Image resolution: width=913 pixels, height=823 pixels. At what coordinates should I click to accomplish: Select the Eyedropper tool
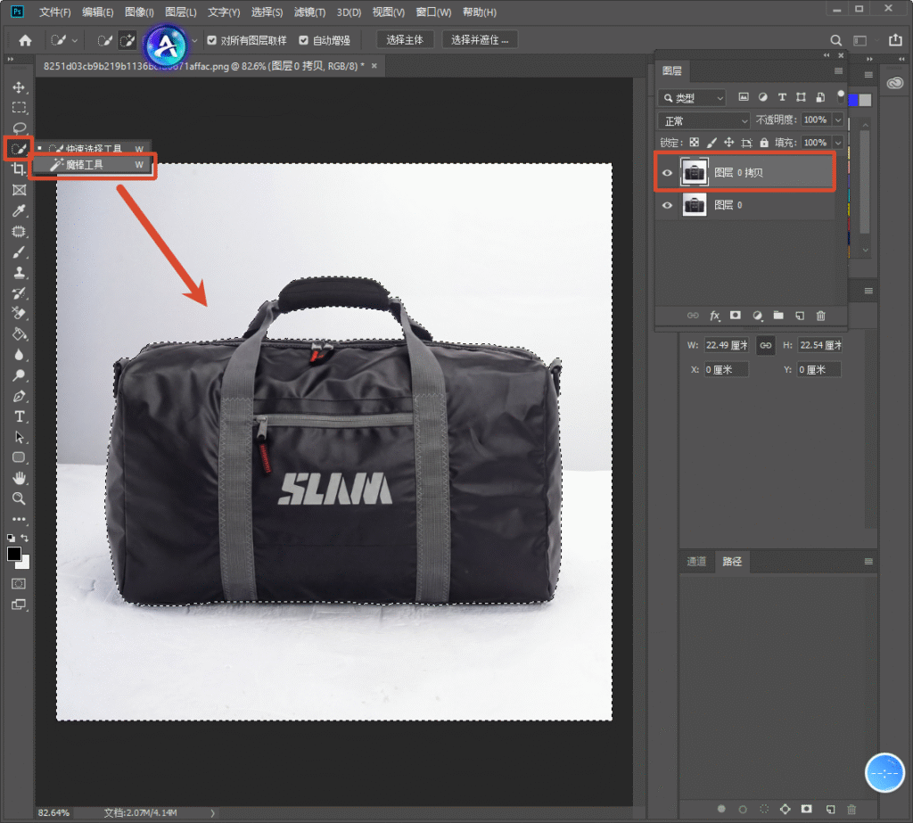19,210
